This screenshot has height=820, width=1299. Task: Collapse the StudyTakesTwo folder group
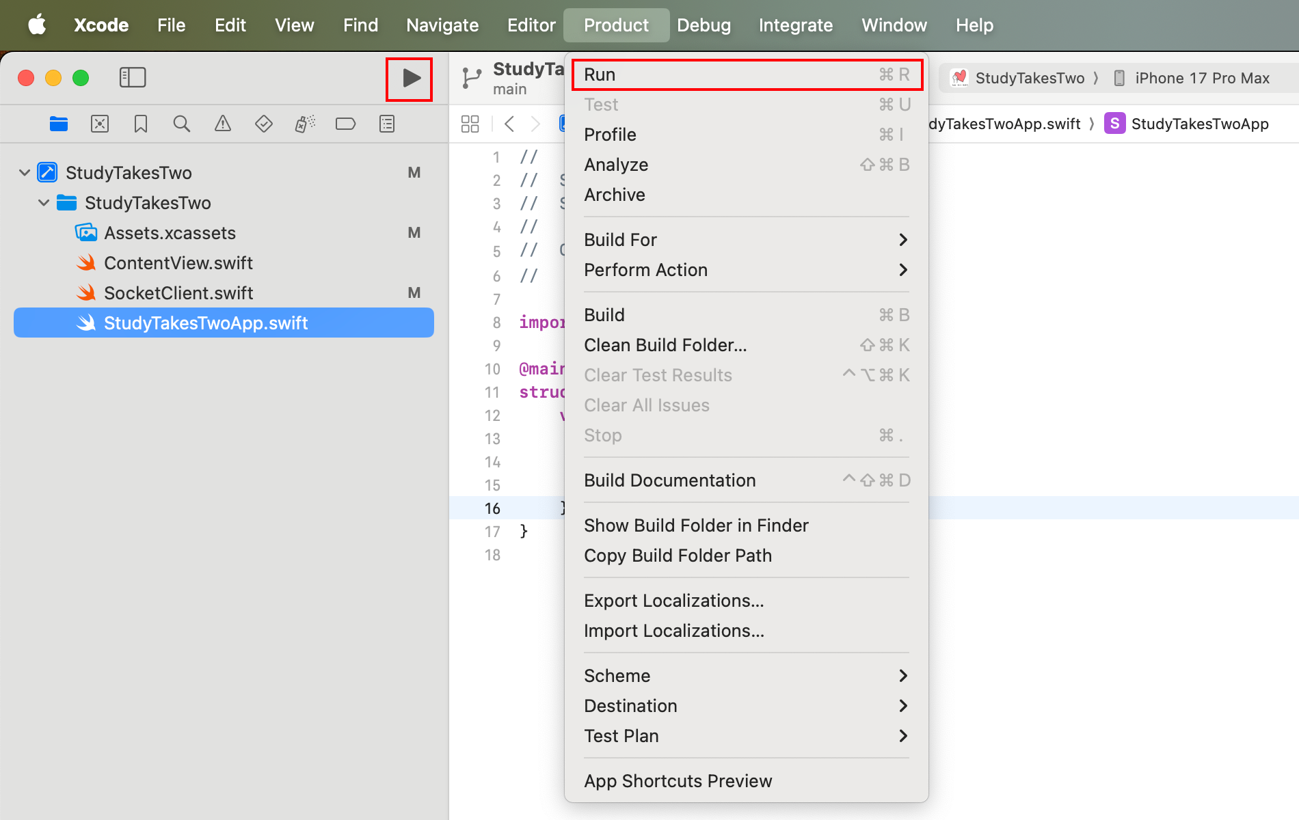44,202
